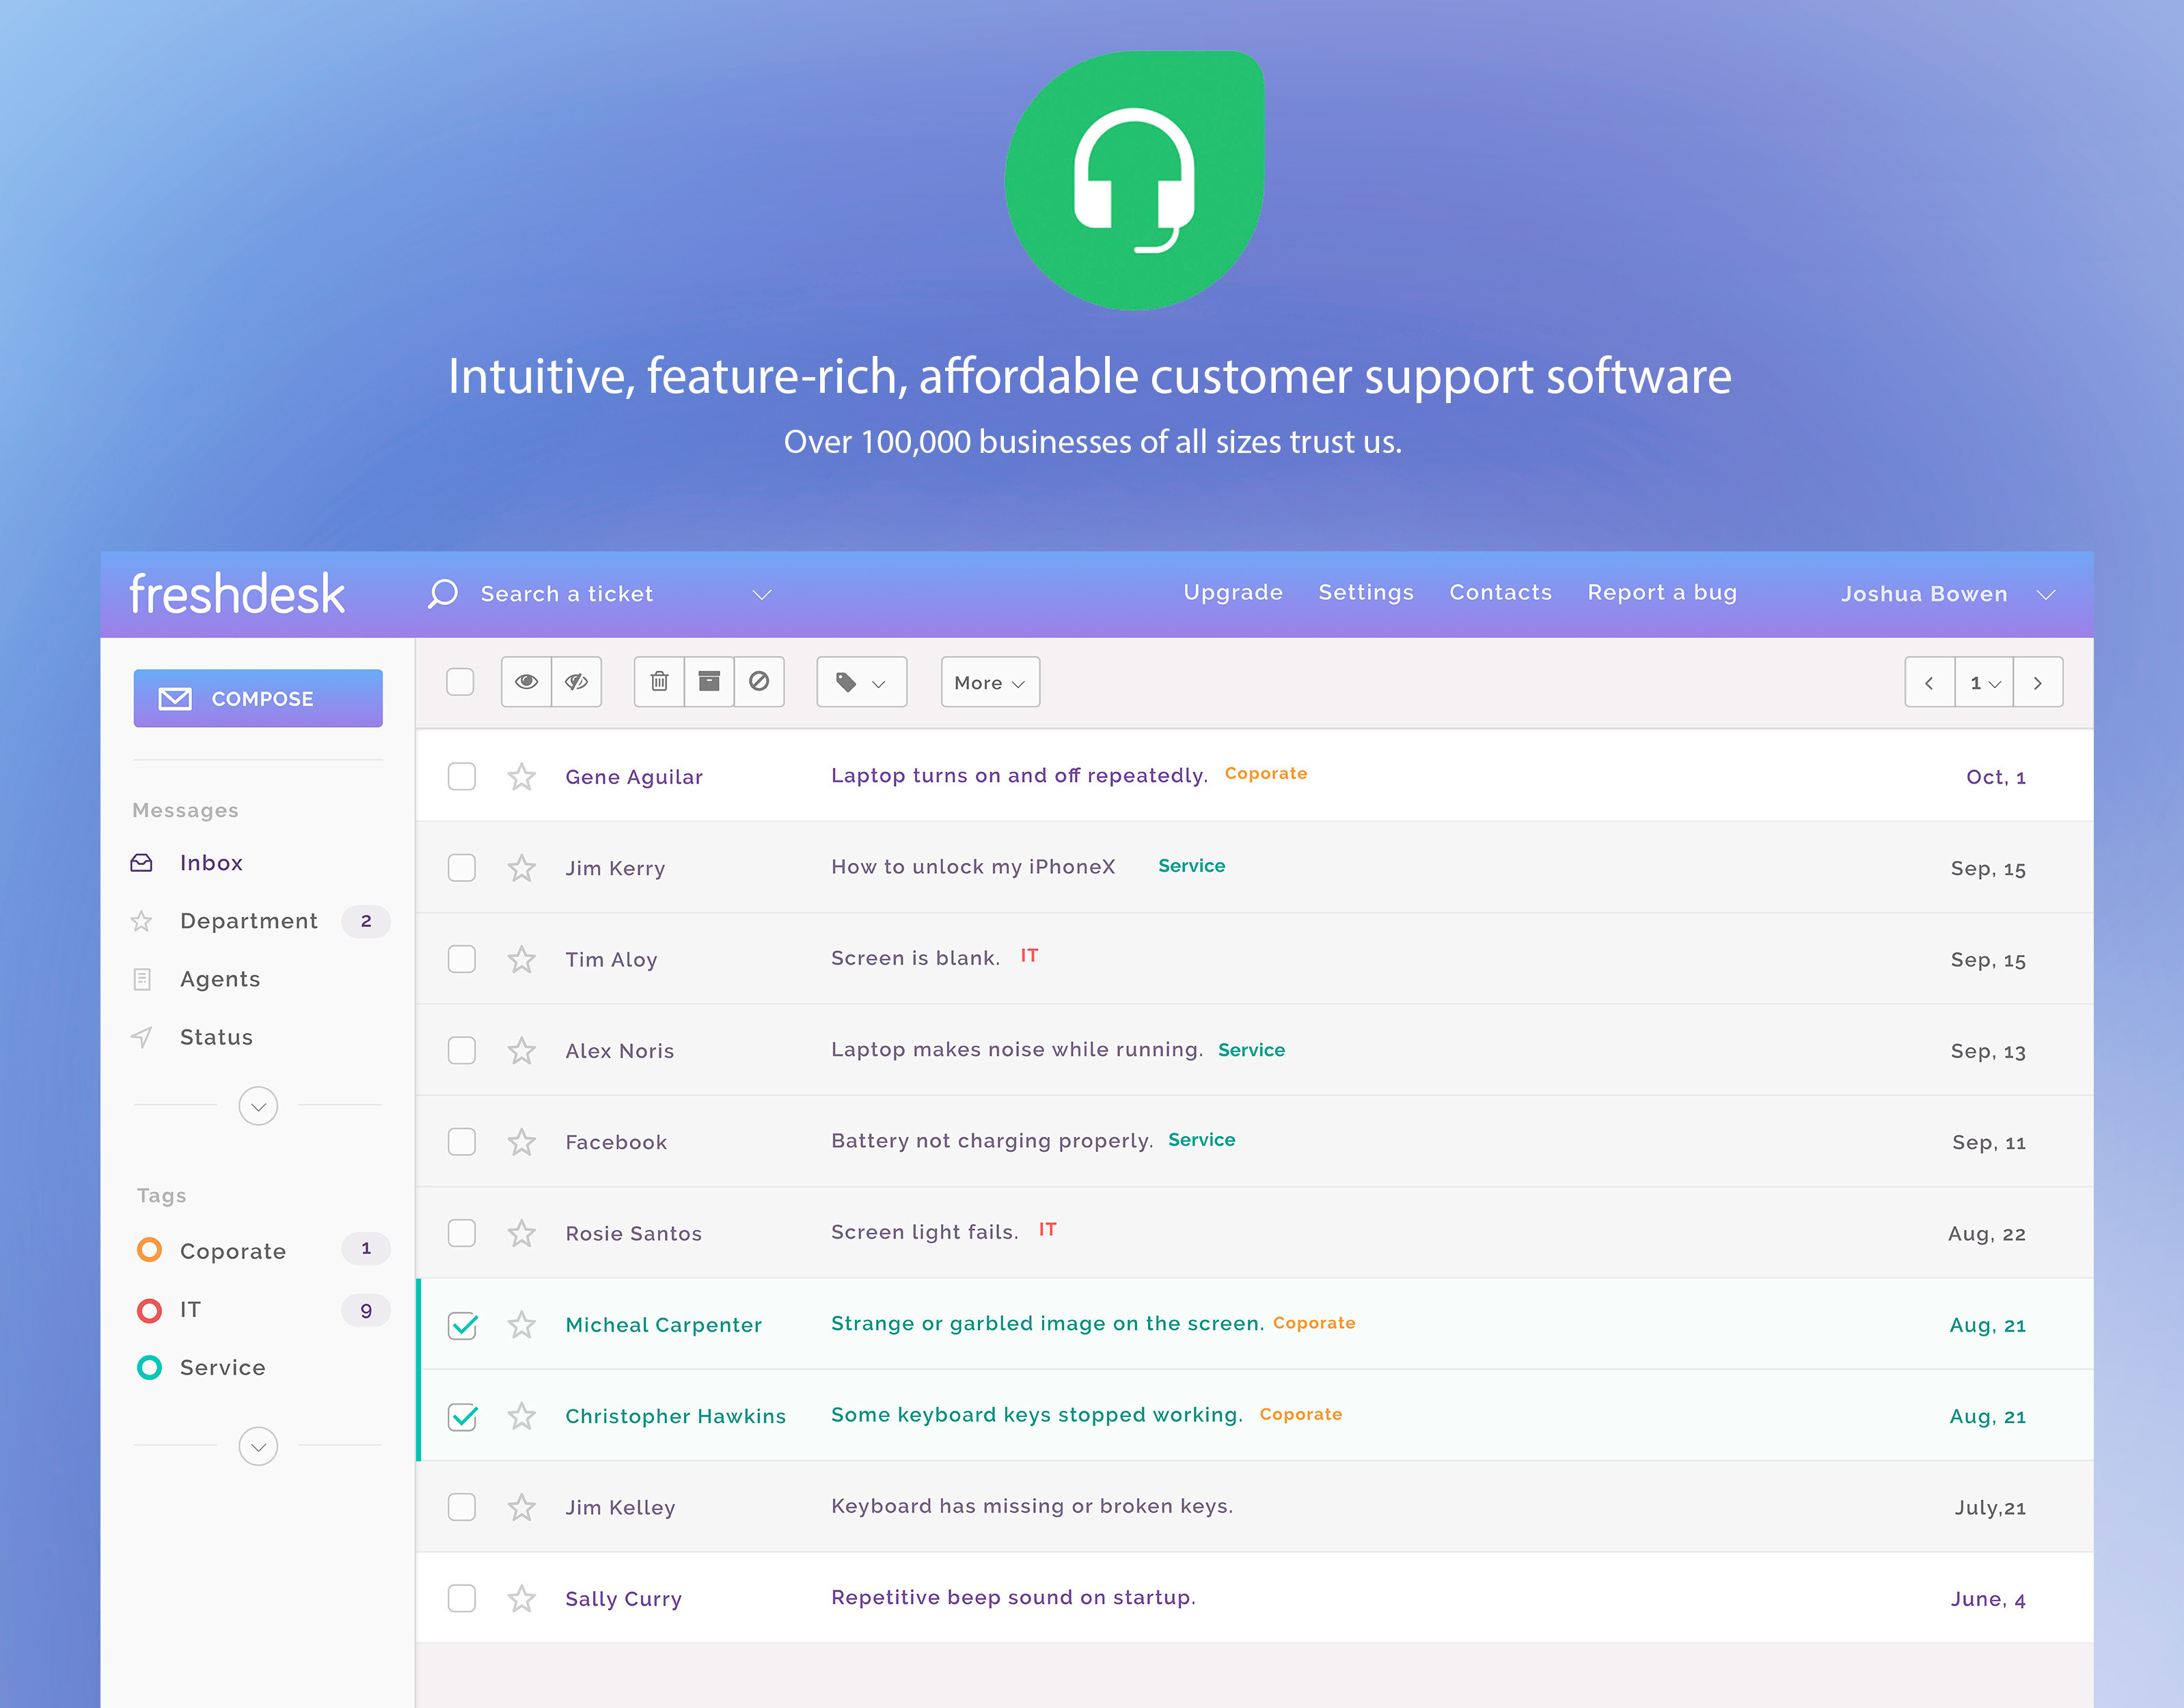The height and width of the screenshot is (1708, 2184).
Task: Check the Sally Curry ticket checkbox
Action: (461, 1598)
